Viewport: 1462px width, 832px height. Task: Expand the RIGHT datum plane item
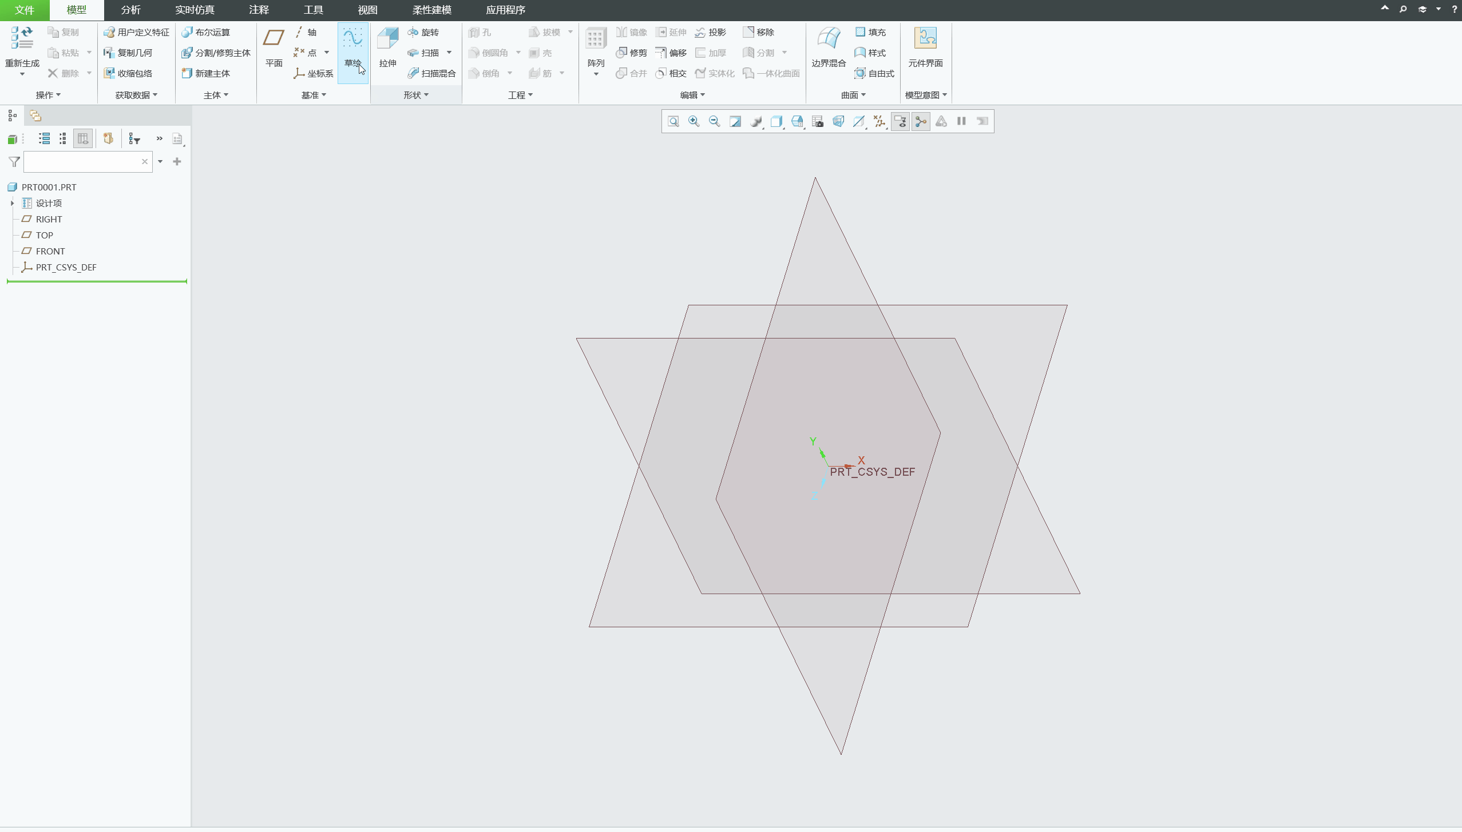click(x=12, y=219)
